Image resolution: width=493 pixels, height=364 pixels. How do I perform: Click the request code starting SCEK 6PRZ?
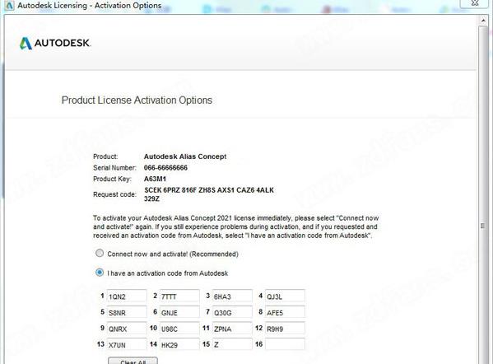tap(209, 194)
